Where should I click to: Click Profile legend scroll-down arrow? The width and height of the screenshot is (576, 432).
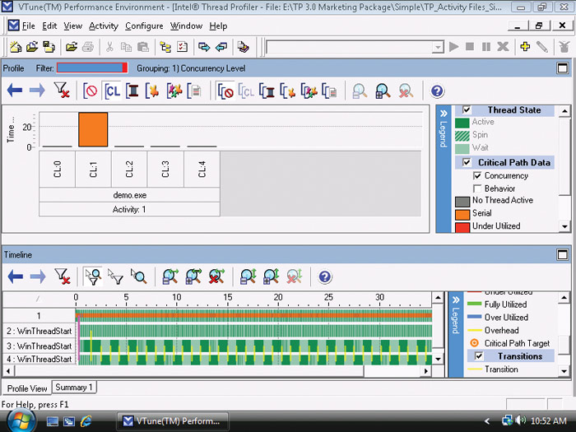[x=564, y=226]
